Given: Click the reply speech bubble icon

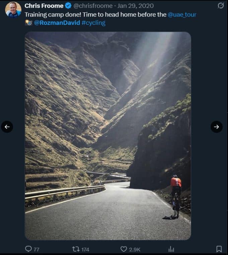Looking at the screenshot, I should [28, 249].
